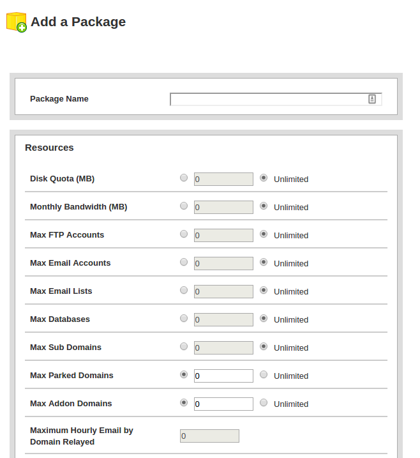
Task: Select custom radio for Max Parked Domains
Action: tap(184, 375)
